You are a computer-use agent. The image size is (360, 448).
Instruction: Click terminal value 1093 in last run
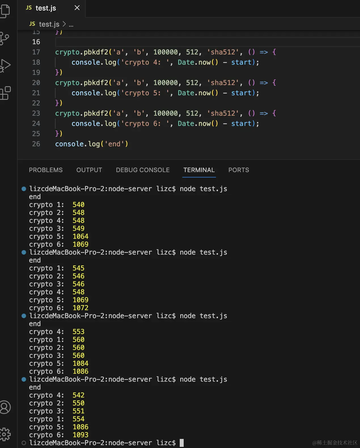[x=81, y=435]
